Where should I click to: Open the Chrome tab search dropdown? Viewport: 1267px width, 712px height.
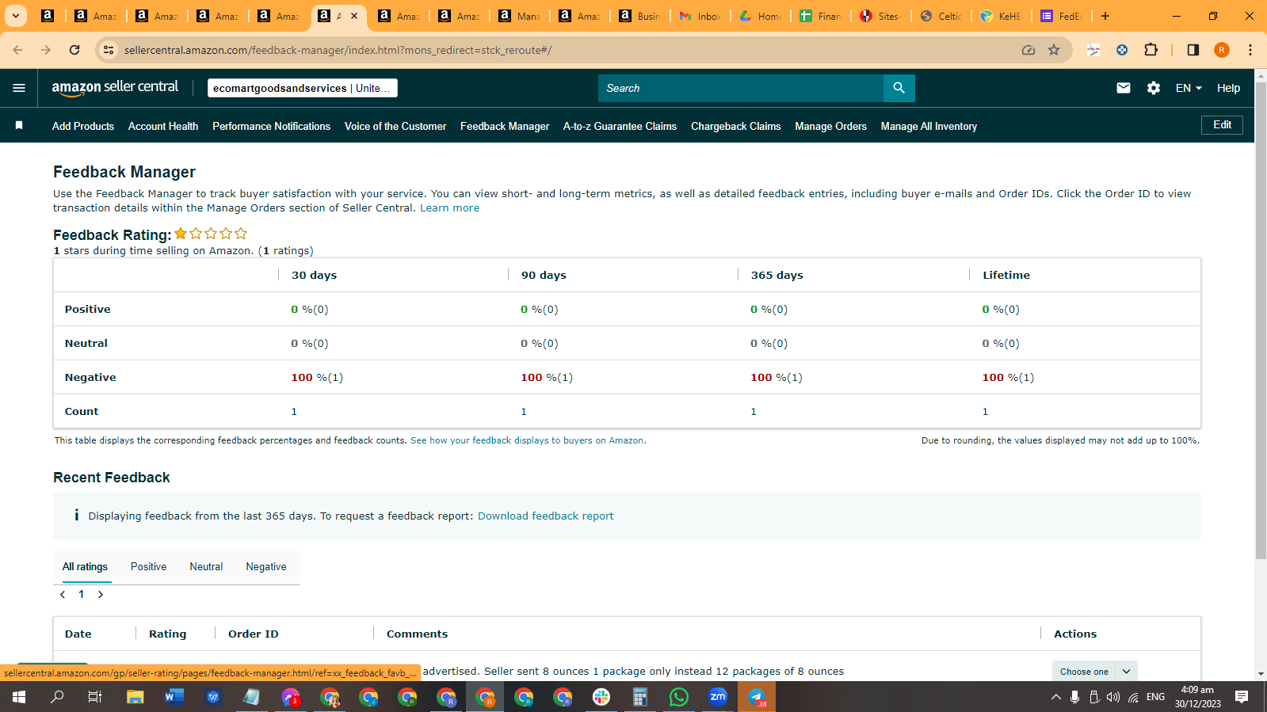coord(15,16)
